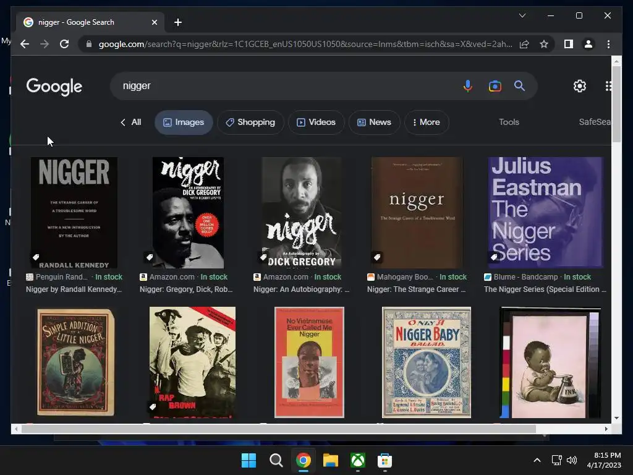Open the 'An Autobiography: ...' result title

pos(301,289)
